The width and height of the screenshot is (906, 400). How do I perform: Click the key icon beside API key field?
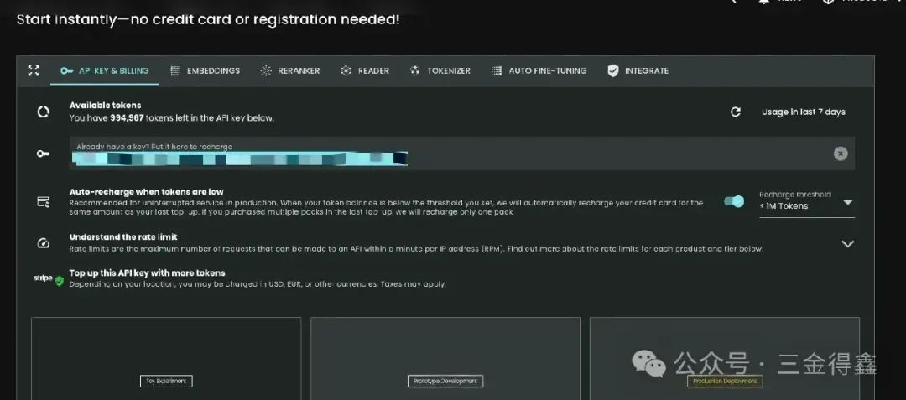coord(43,153)
